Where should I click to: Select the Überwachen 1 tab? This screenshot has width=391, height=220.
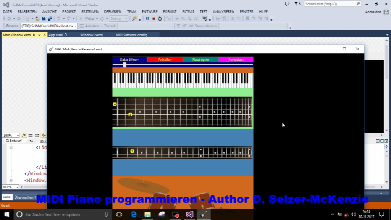pyautogui.click(x=25, y=197)
